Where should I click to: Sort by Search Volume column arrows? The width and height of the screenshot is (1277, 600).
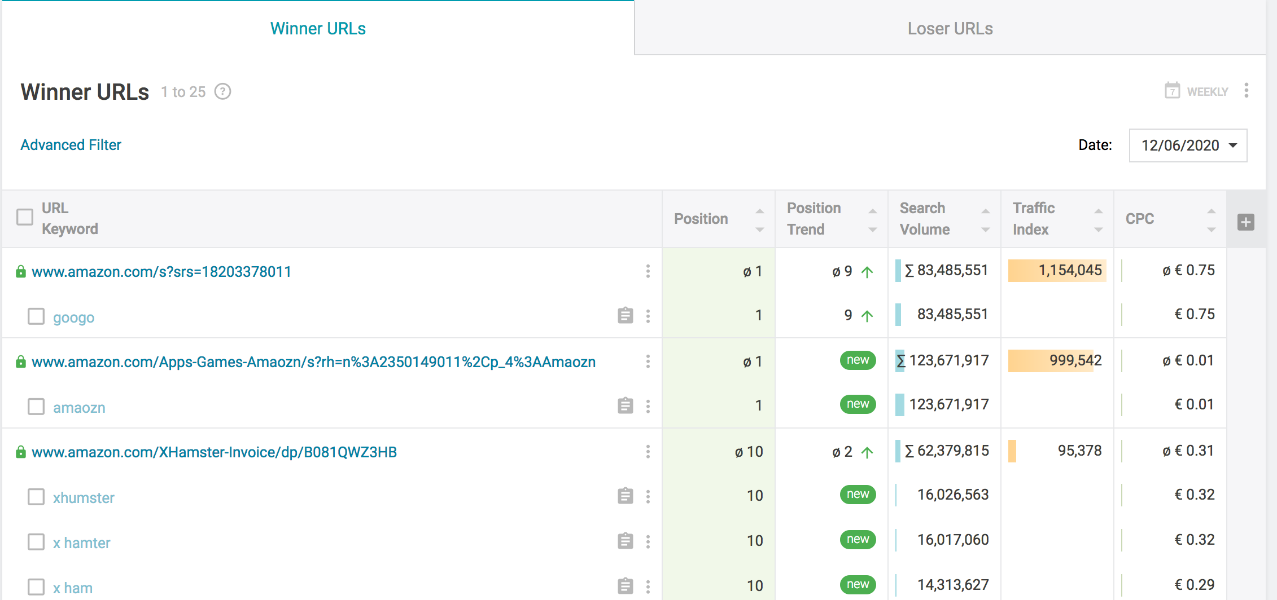pyautogui.click(x=986, y=220)
